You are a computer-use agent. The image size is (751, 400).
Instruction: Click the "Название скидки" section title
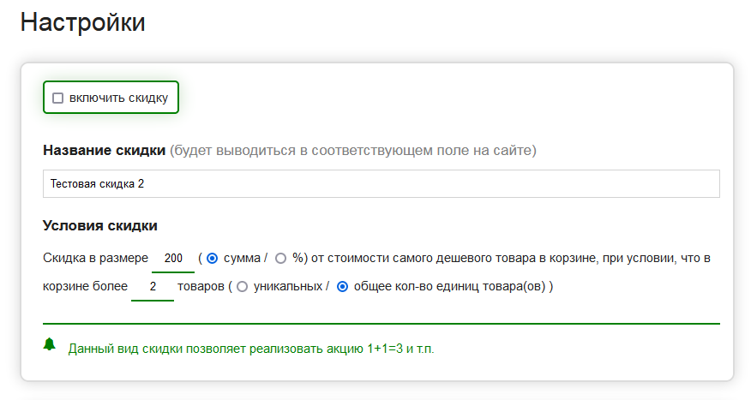104,151
